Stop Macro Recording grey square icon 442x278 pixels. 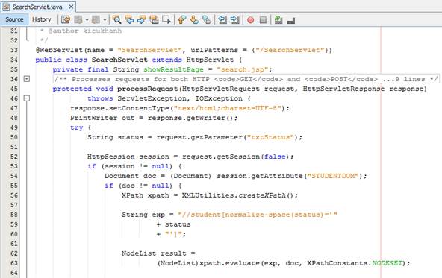click(263, 20)
